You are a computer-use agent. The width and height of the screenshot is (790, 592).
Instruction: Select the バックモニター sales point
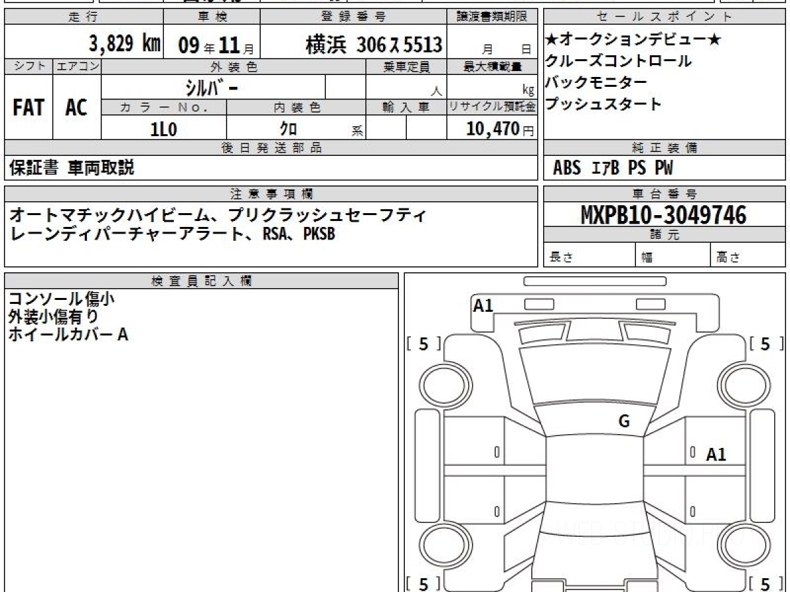[596, 82]
